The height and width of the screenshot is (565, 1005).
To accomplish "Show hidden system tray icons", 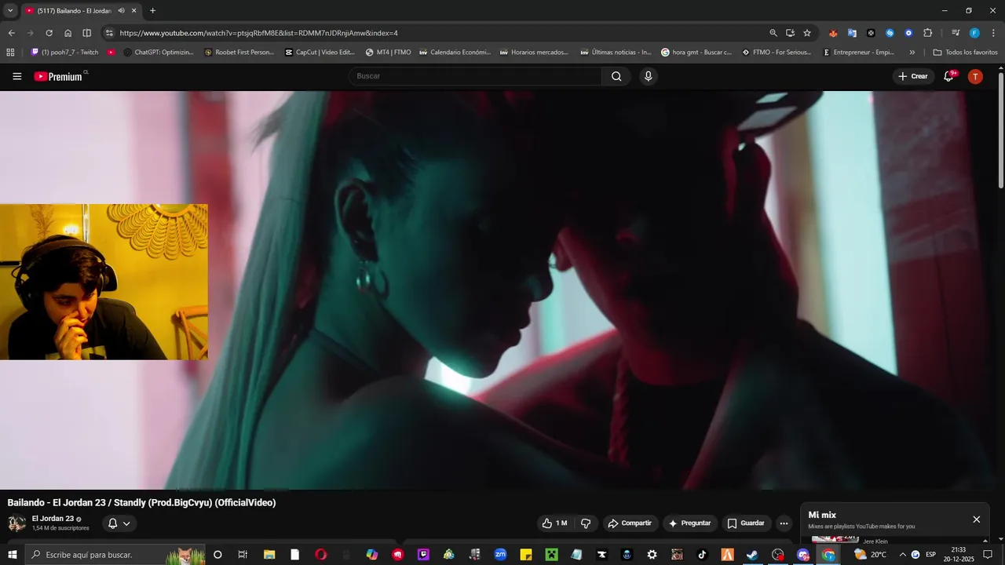I will click(x=902, y=555).
